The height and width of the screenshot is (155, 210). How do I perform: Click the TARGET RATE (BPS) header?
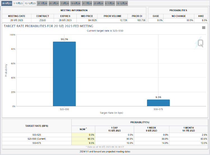[x=37, y=126]
